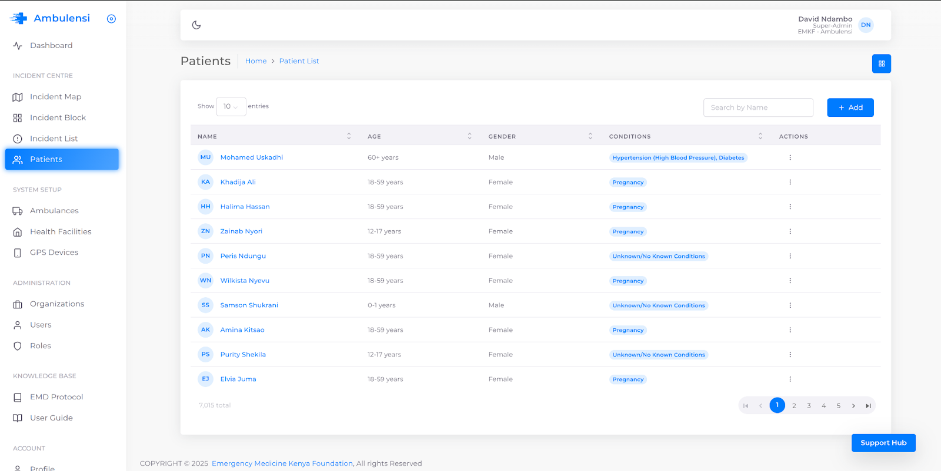Screen dimensions: 941x471
Task: Sort patients by the Age column
Action: [x=469, y=136]
